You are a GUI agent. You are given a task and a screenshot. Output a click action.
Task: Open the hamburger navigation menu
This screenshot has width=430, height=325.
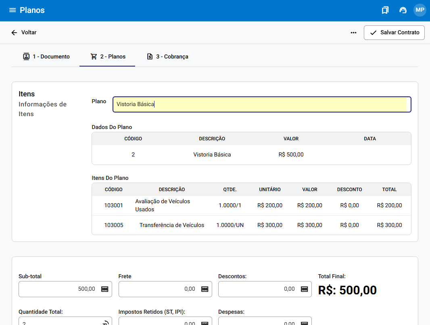13,10
